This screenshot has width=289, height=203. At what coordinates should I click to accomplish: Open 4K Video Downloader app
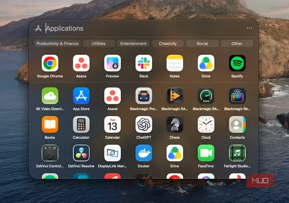click(50, 96)
